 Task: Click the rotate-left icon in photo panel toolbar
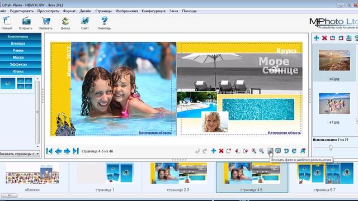click(333, 38)
